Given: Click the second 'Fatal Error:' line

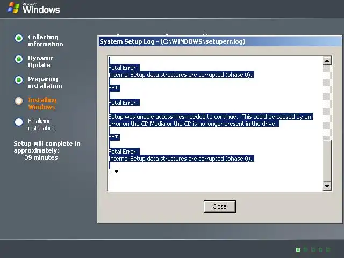Looking at the screenshot, I should pos(123,103).
